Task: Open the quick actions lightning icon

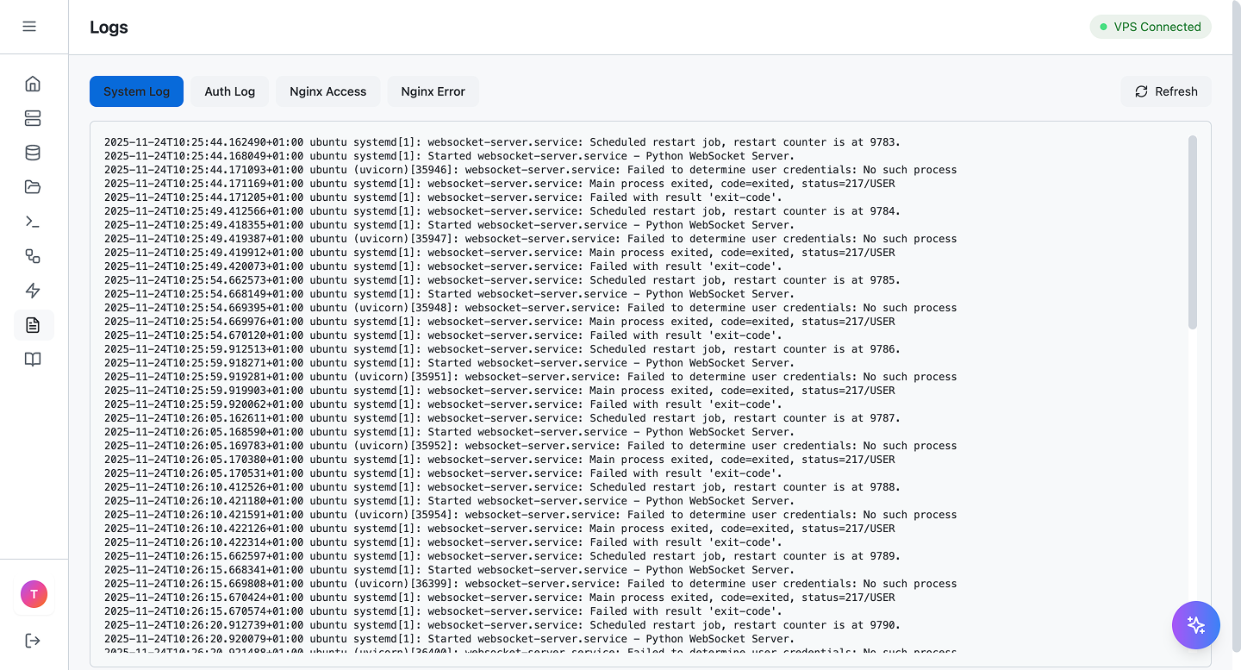Action: (x=33, y=291)
